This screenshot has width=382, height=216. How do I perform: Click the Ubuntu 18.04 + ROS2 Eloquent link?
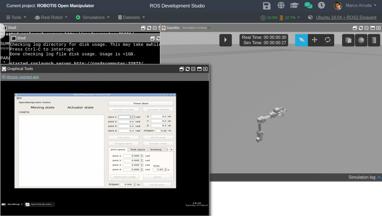coord(346,18)
